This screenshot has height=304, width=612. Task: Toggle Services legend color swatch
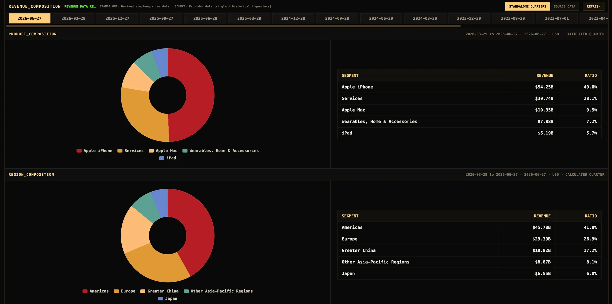120,151
